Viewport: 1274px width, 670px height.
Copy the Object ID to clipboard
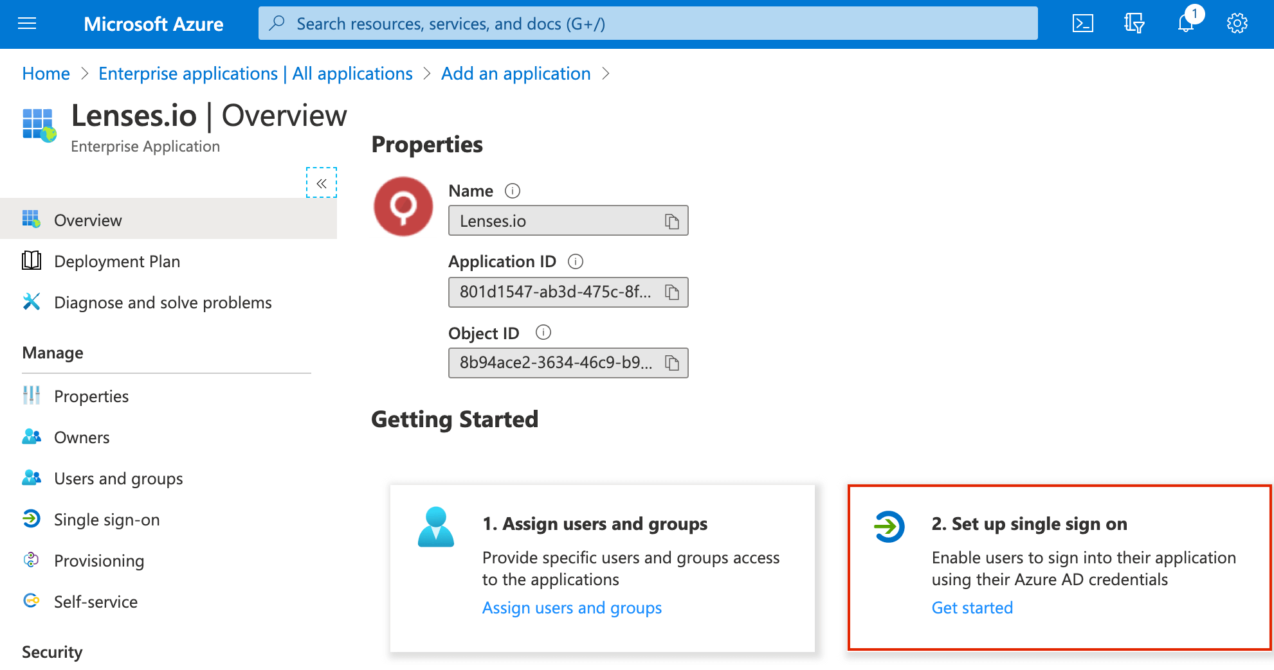tap(672, 363)
